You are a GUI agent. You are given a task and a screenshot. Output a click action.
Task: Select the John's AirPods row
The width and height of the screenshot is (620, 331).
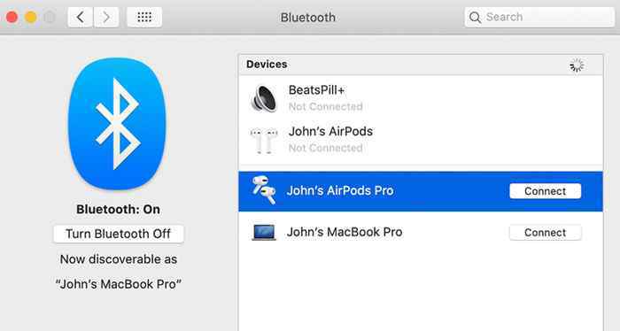pyautogui.click(x=421, y=140)
